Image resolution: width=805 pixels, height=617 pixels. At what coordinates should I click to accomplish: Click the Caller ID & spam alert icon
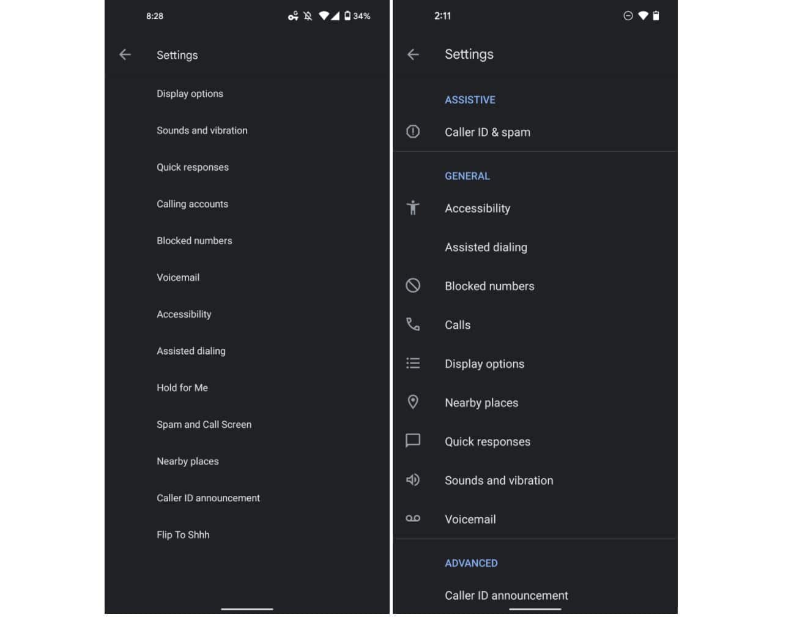coord(413,132)
